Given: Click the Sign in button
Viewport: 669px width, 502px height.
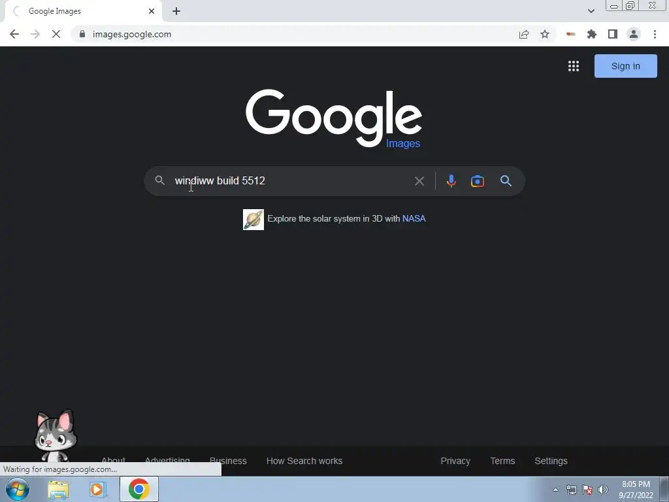Looking at the screenshot, I should coord(625,66).
